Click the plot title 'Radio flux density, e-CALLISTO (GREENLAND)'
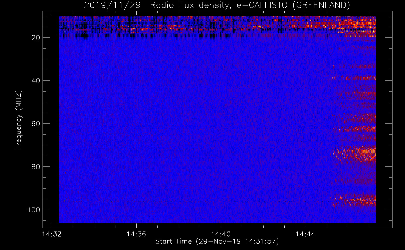The width and height of the screenshot is (405, 250). 250,5
